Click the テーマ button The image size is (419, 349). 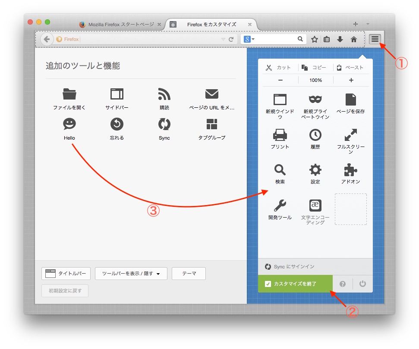189,274
